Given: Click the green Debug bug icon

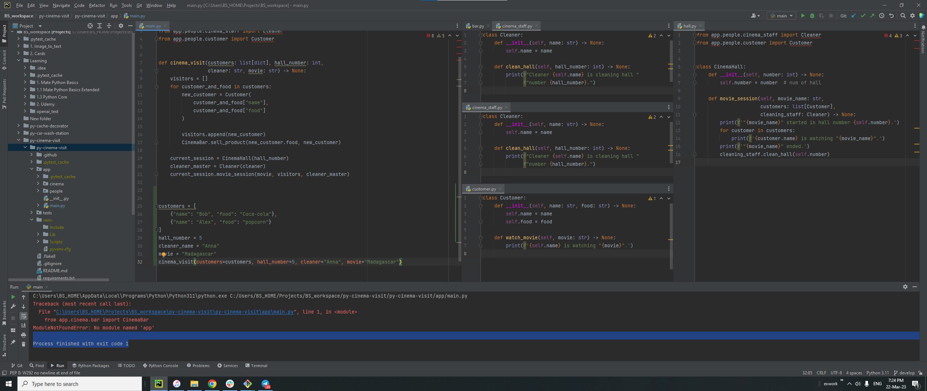Looking at the screenshot, I should point(812,16).
